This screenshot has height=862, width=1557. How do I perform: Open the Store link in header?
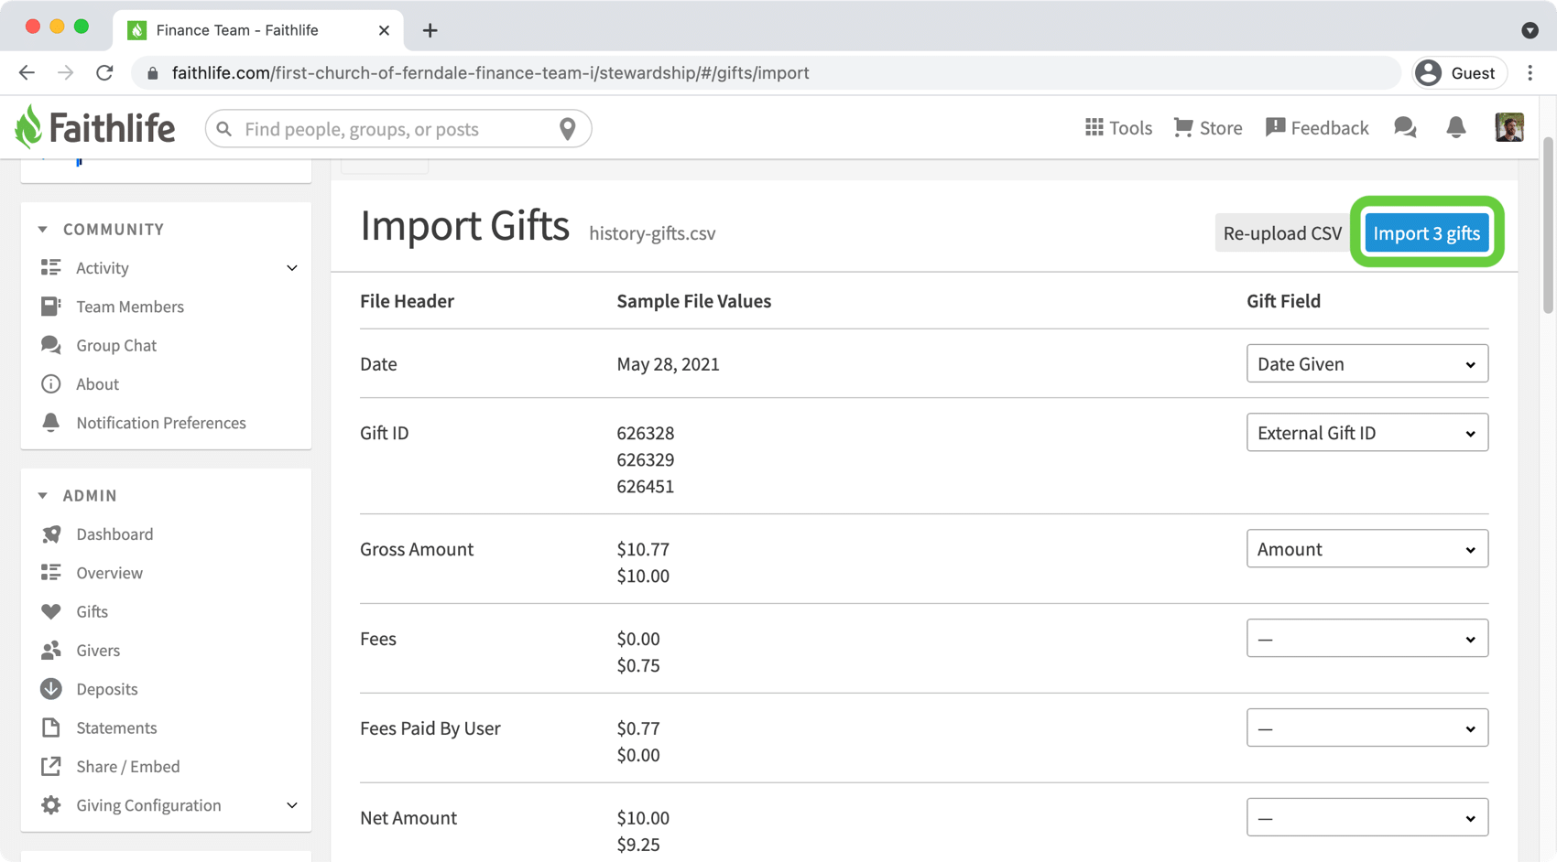(1208, 127)
